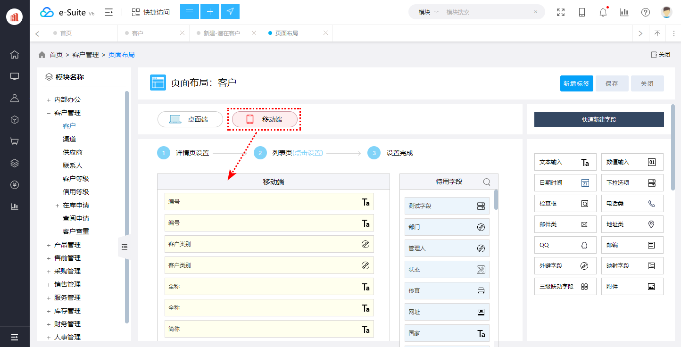681x347 pixels.
Task: Click the search icon in the 待用字段 panel
Action: coord(488,182)
